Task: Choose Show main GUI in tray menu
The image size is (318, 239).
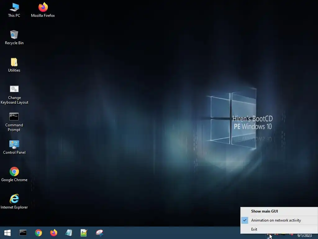Action: [x=279, y=211]
